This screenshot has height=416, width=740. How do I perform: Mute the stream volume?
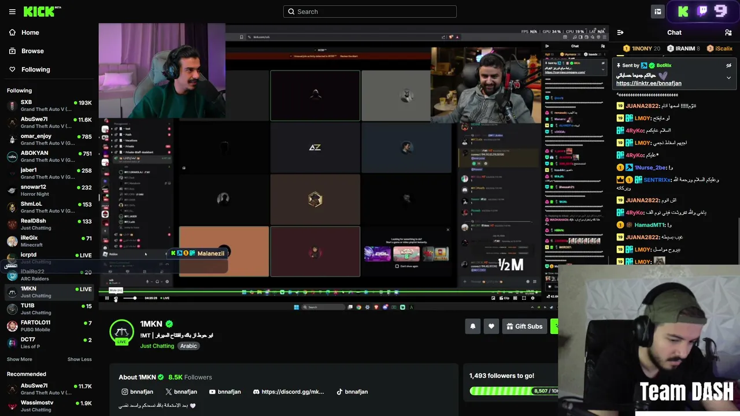click(116, 298)
